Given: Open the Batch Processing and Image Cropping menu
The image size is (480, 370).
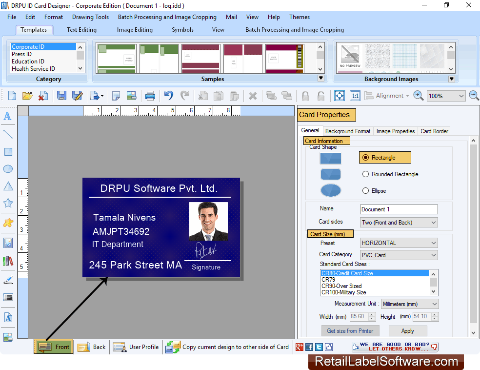Looking at the screenshot, I should coord(167,17).
